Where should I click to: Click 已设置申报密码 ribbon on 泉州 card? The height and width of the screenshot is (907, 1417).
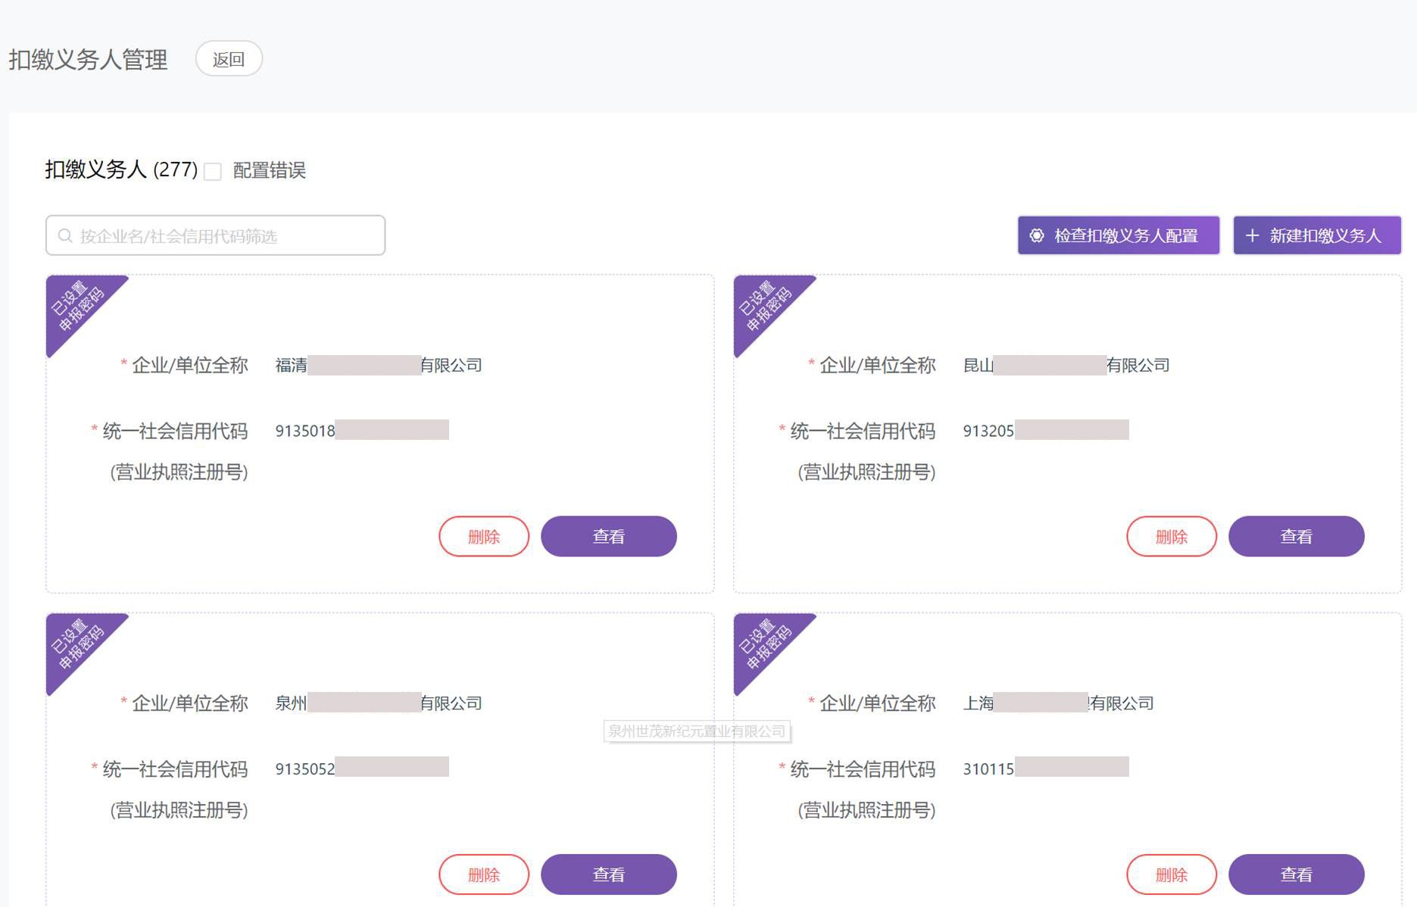click(x=76, y=644)
